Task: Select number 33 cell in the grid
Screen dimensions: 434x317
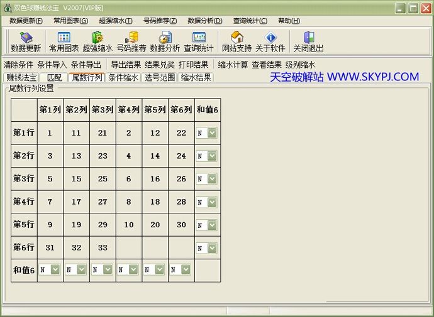Action: click(x=103, y=247)
